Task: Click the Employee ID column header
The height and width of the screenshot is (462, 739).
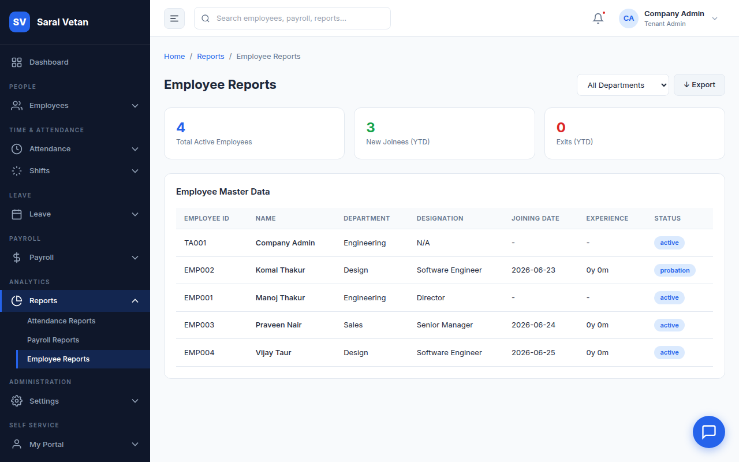Action: coord(207,218)
